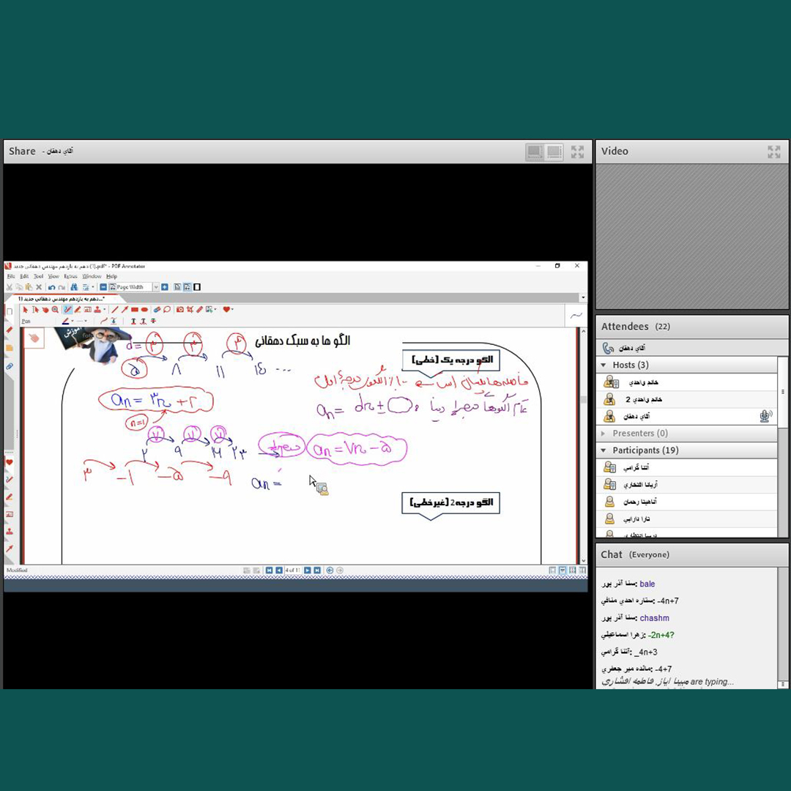The width and height of the screenshot is (791, 791).
Task: Open the Page Width zoom dropdown
Action: point(157,287)
